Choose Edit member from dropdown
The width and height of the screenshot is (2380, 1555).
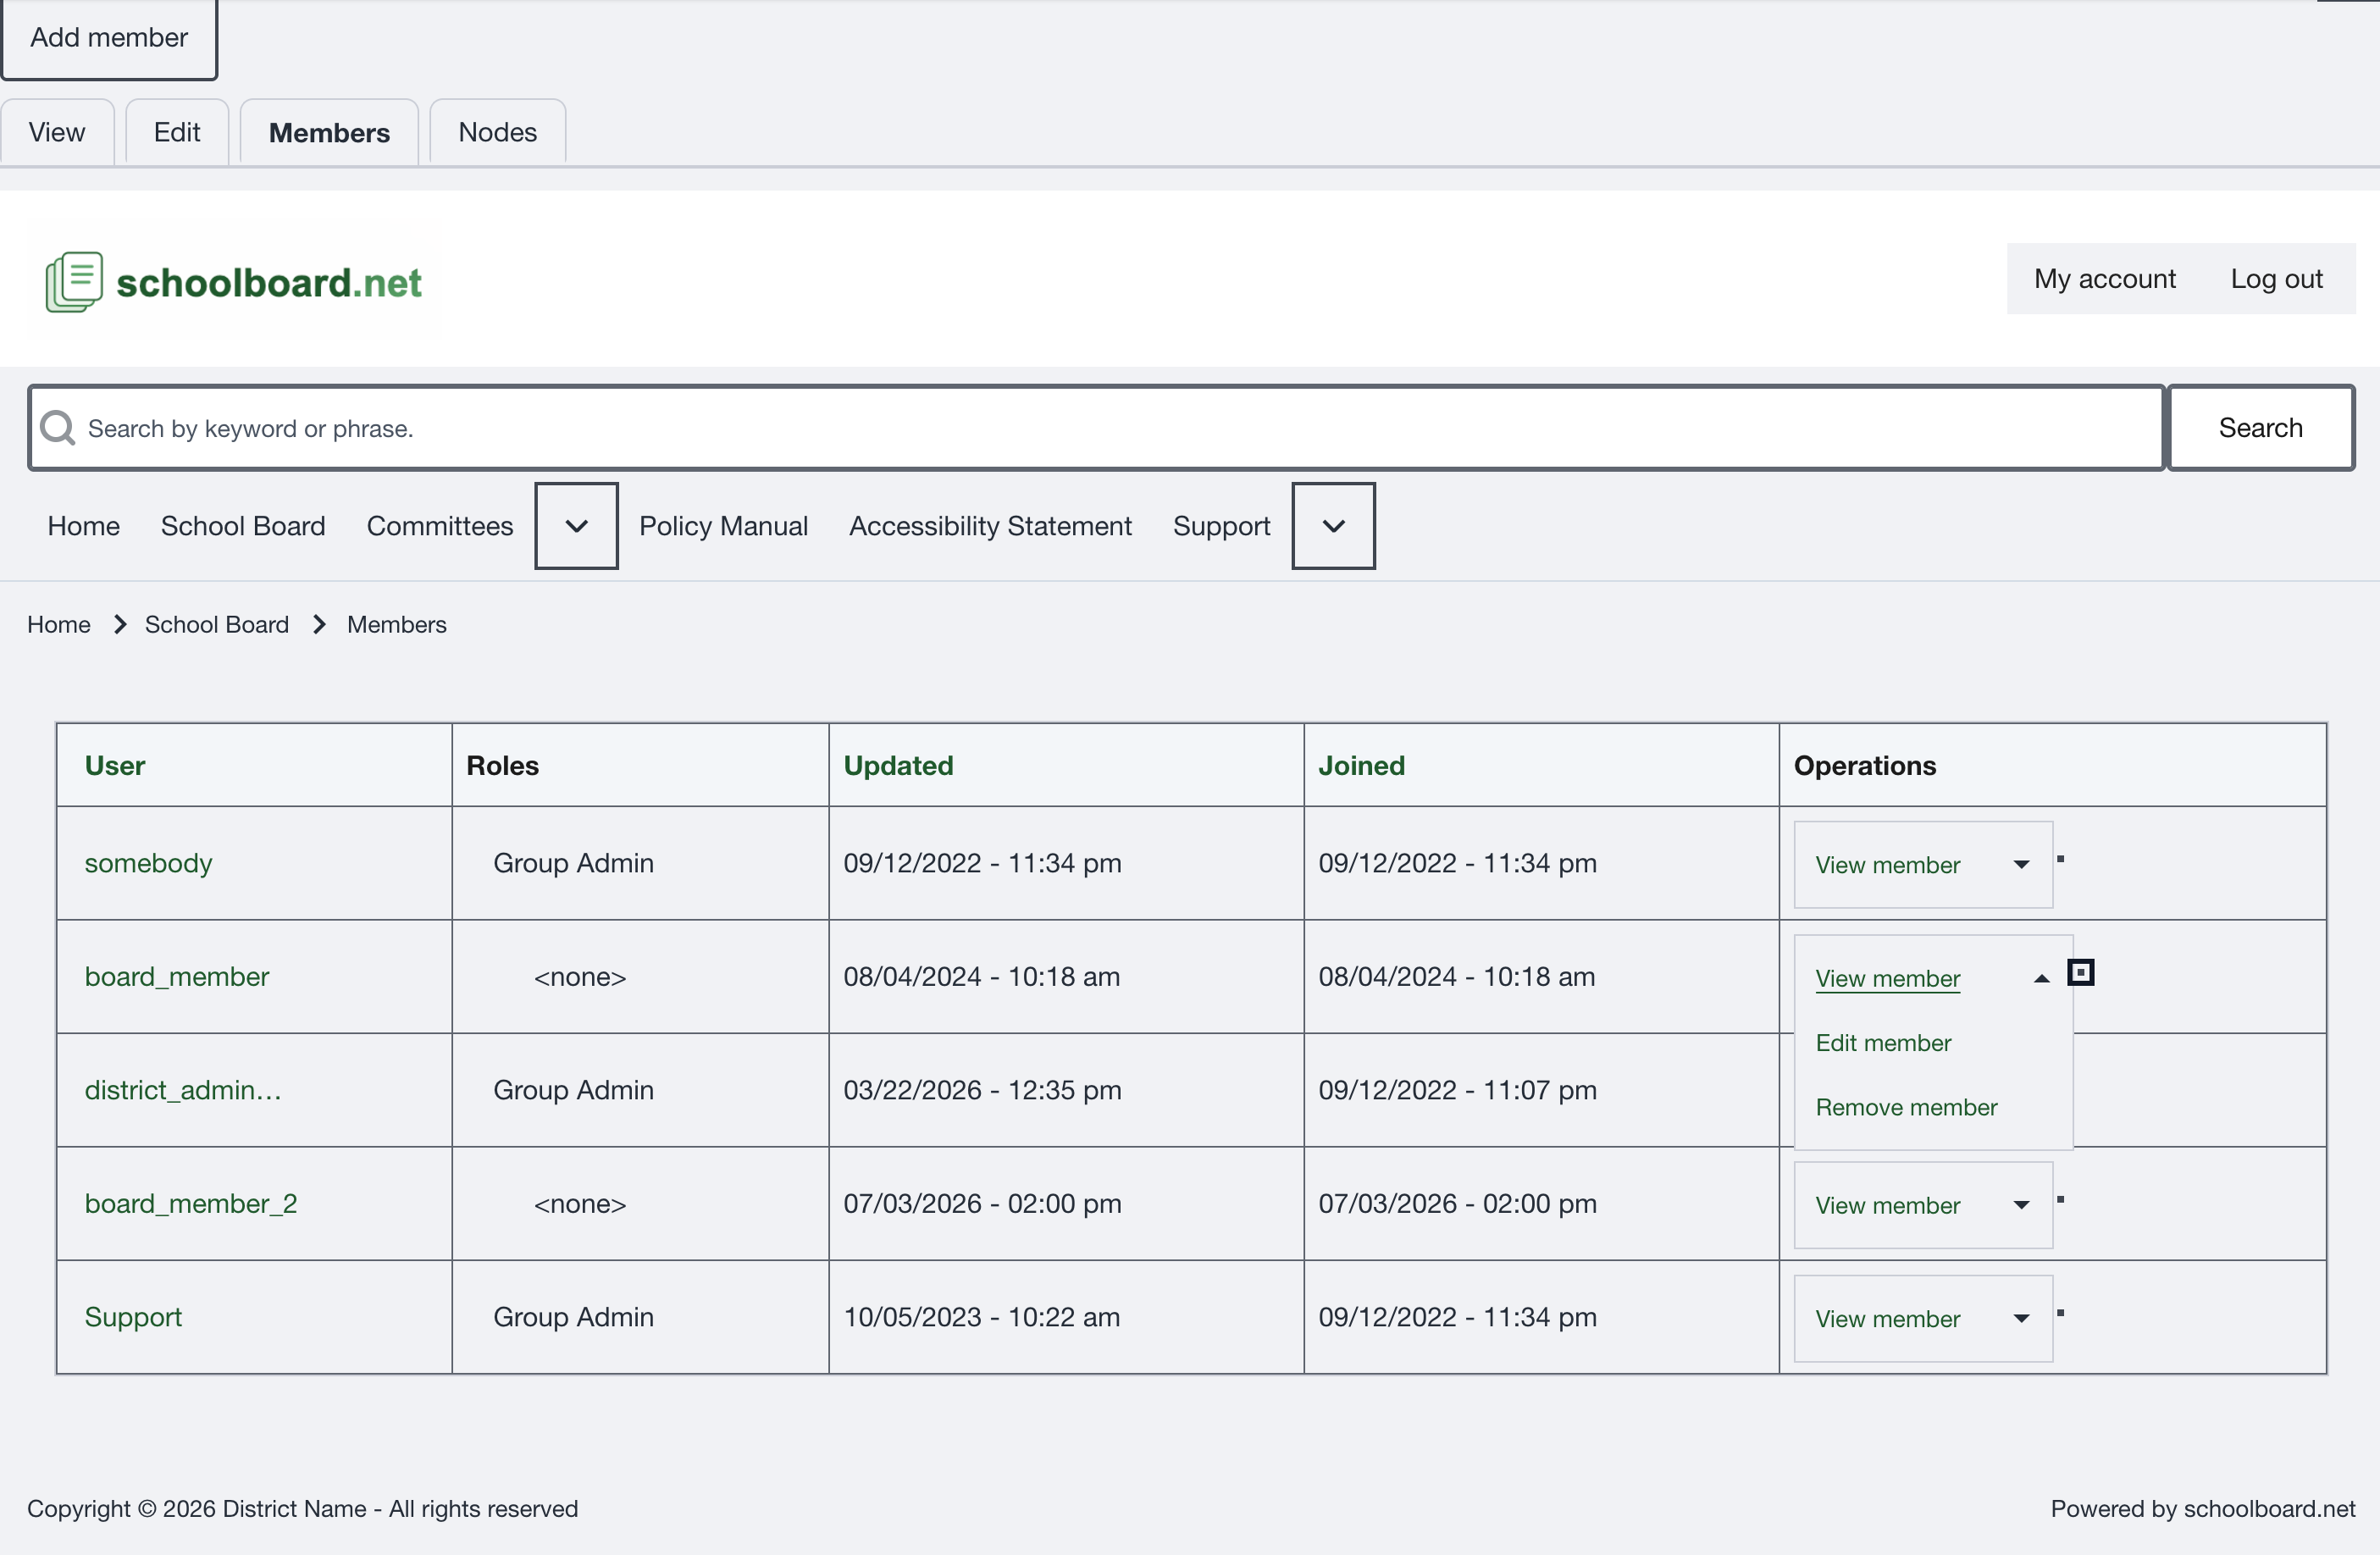(x=1883, y=1043)
